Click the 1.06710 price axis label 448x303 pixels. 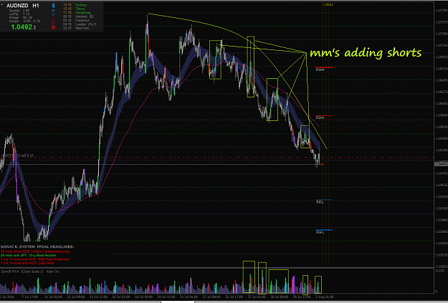click(442, 69)
